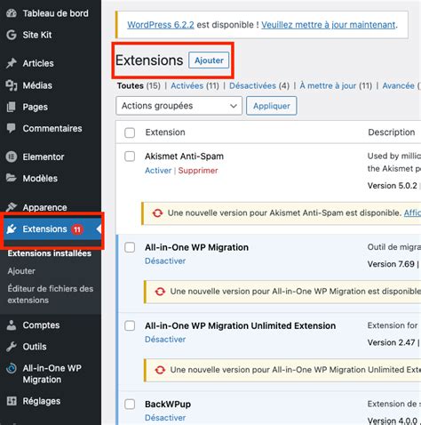Click Version 5.0.2 text

pyautogui.click(x=393, y=186)
